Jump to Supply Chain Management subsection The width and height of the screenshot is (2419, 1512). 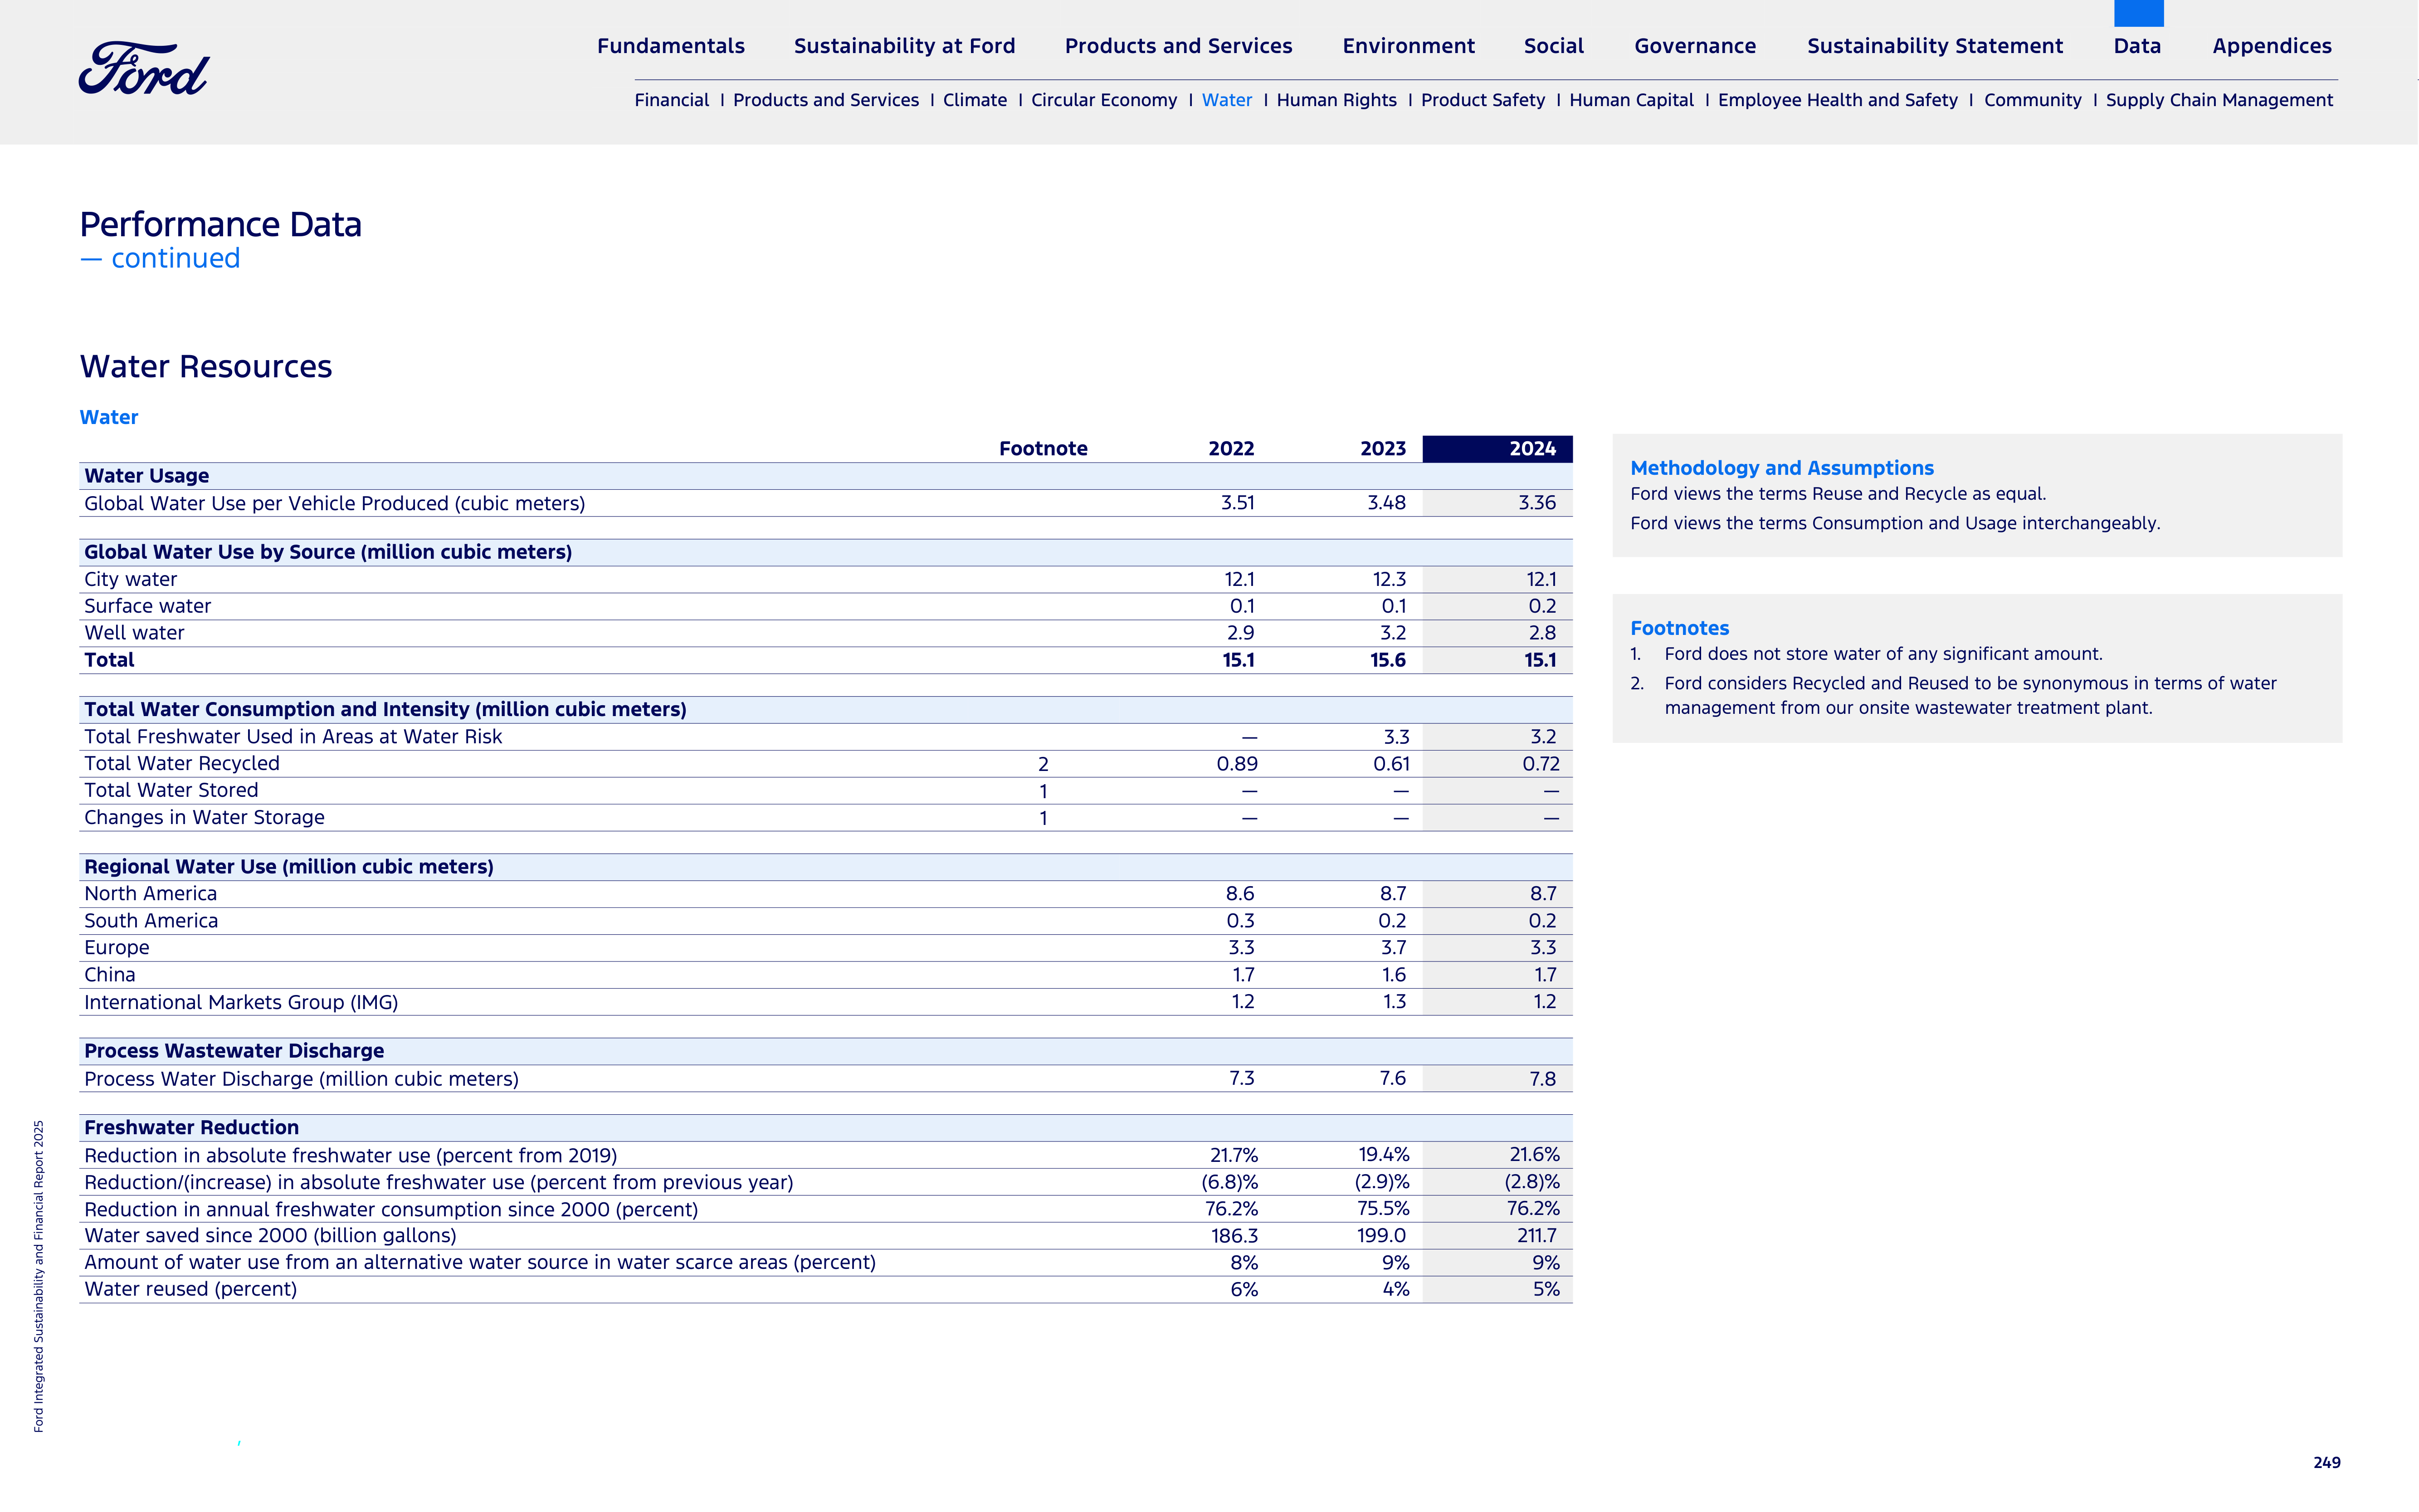click(2219, 100)
